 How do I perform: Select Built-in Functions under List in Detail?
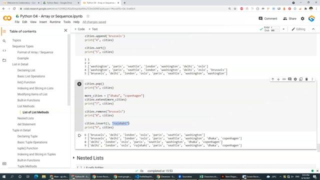tap(28, 100)
